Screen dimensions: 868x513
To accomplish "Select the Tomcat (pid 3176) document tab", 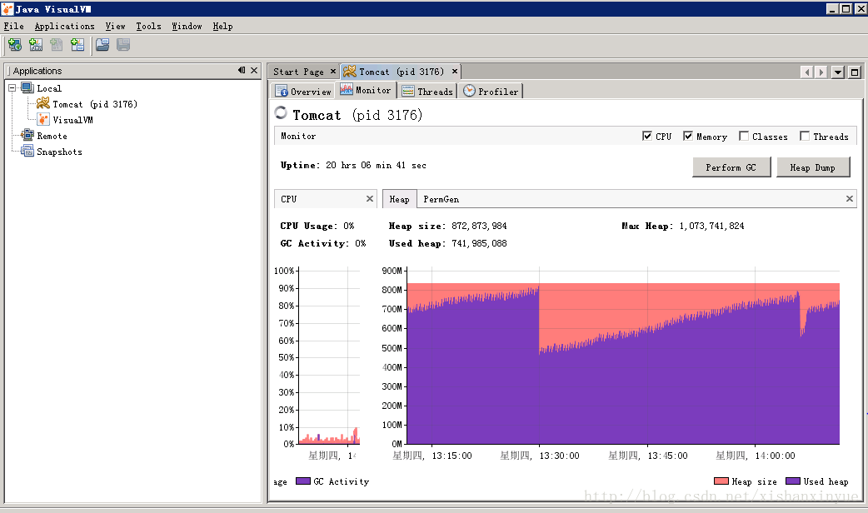I will (x=400, y=72).
